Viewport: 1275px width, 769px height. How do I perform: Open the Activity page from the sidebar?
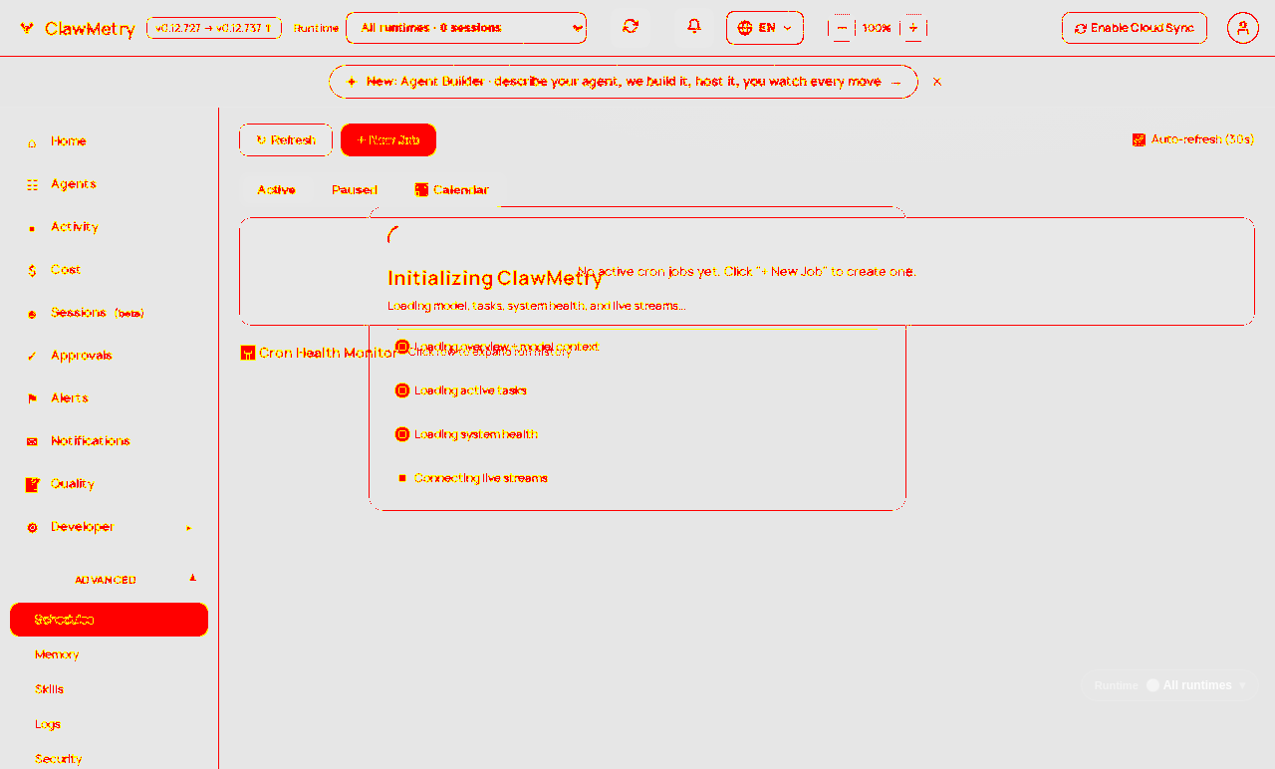[110, 227]
